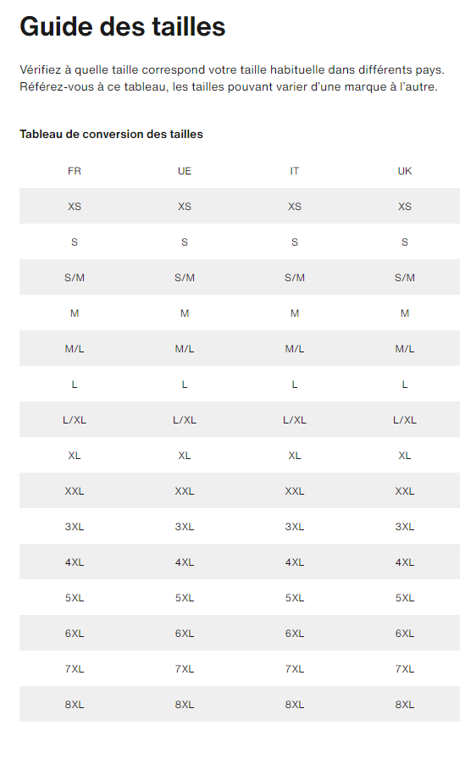The image size is (476, 764).
Task: Select the 4XL cell in IT column
Action: click(295, 562)
